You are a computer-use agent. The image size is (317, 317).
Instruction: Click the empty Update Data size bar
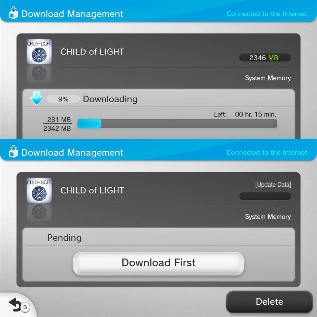(x=265, y=196)
